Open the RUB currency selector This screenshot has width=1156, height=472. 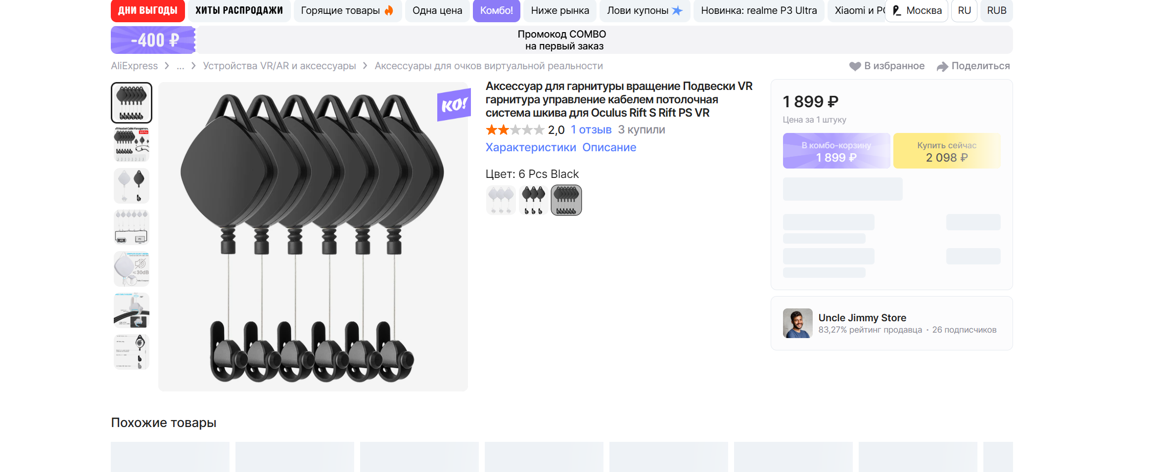(x=996, y=10)
